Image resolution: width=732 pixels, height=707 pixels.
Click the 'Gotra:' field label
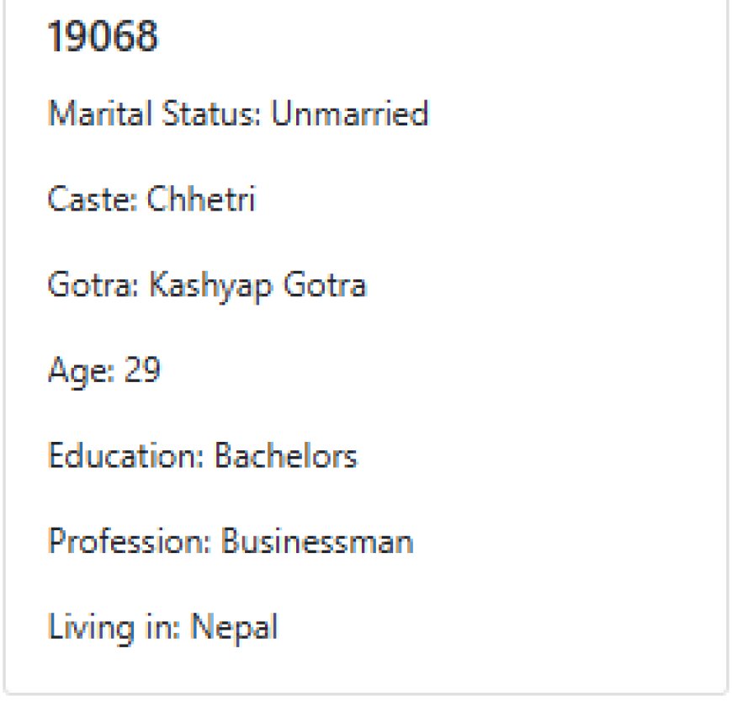pyautogui.click(x=93, y=285)
